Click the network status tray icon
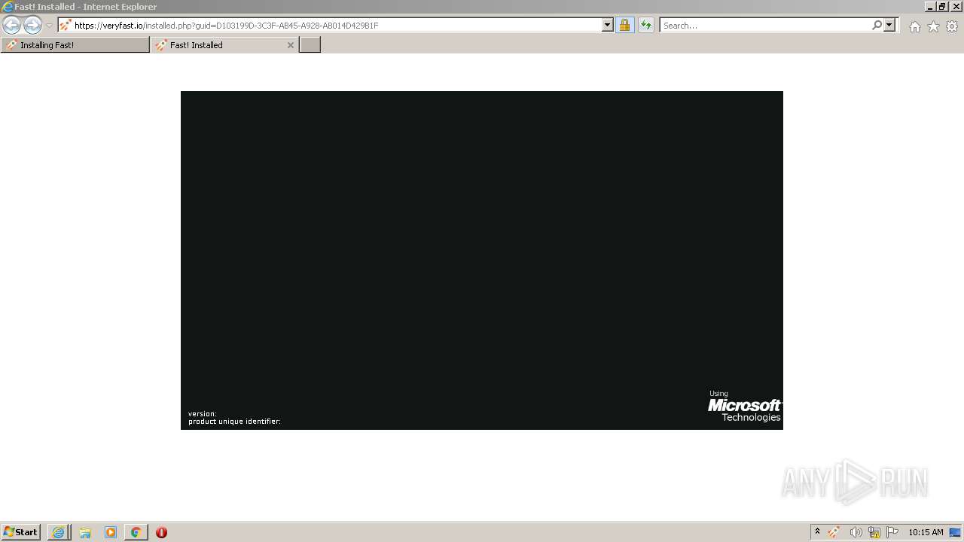 874,532
